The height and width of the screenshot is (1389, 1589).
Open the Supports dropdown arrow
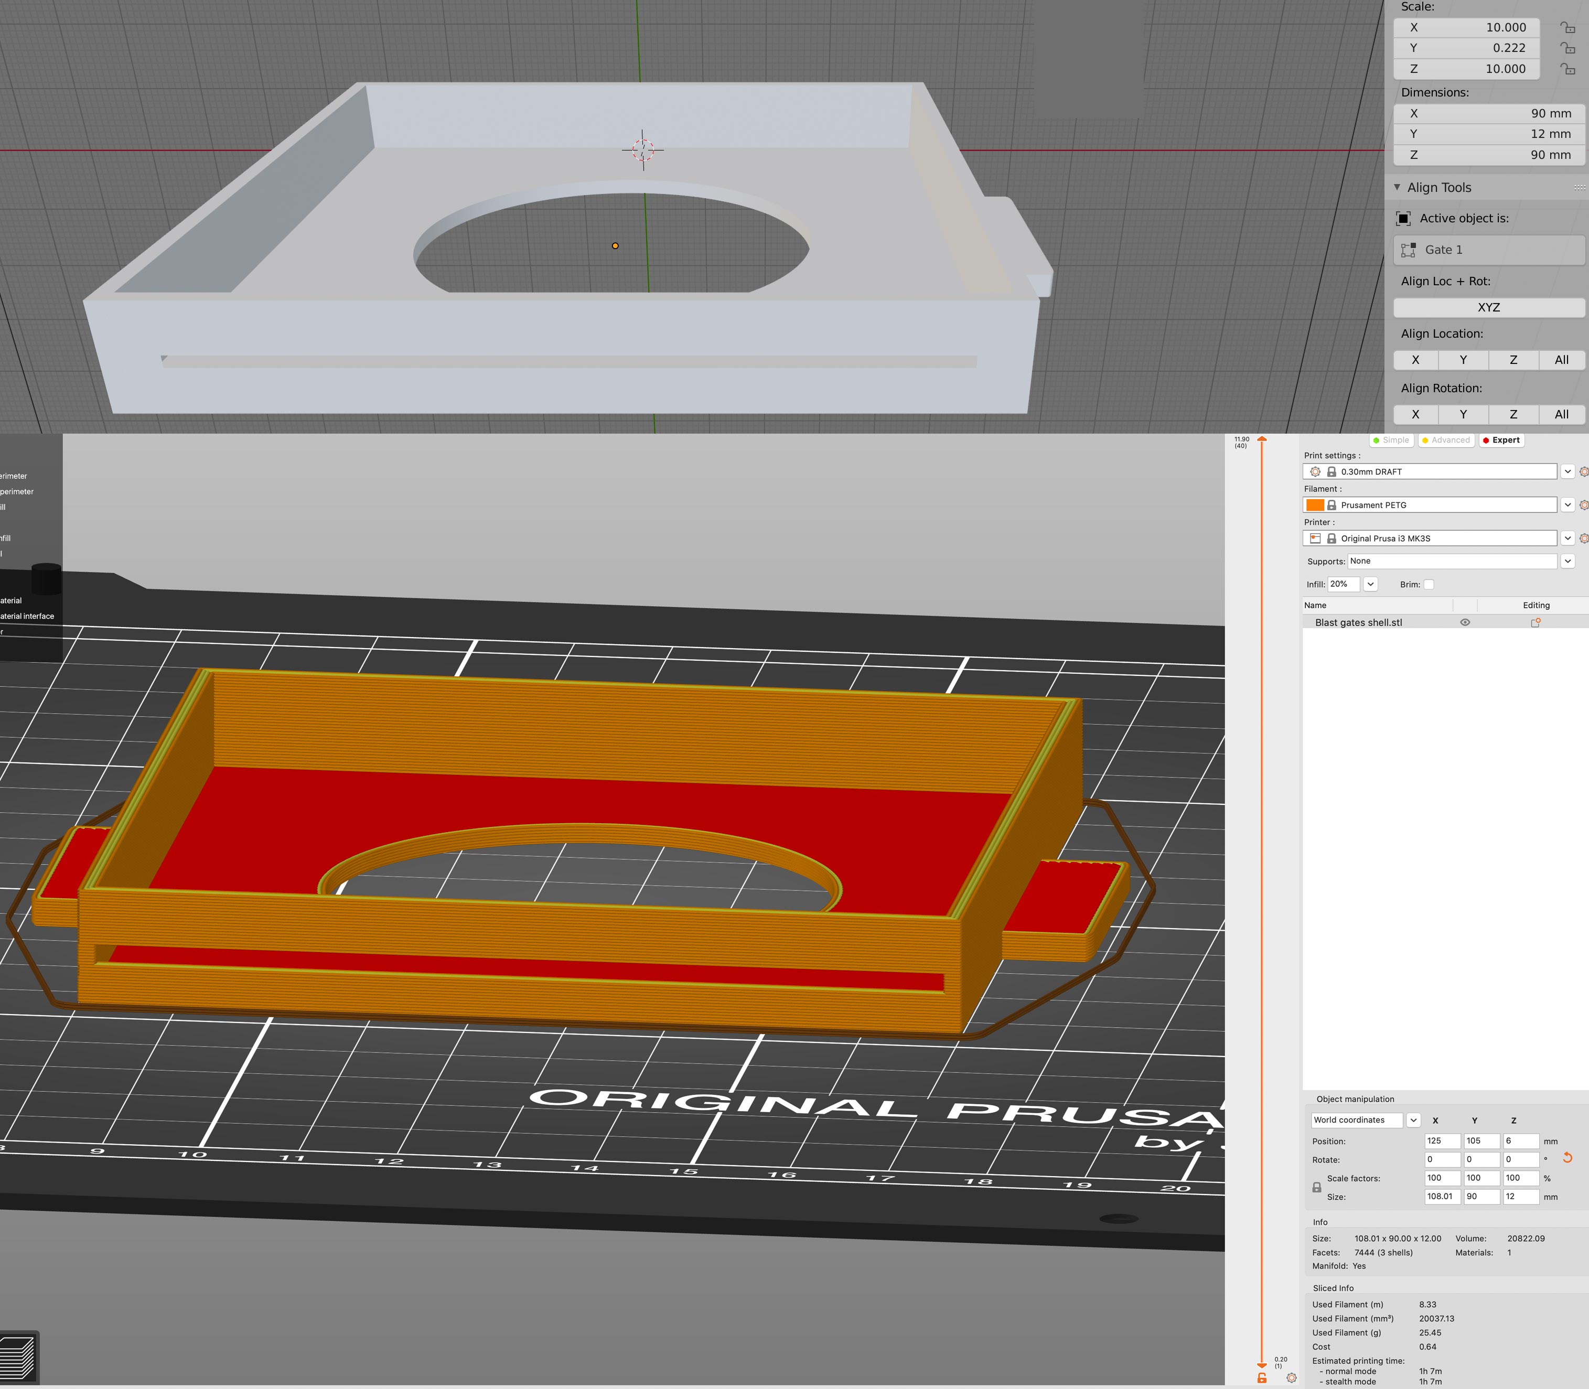[x=1567, y=561]
